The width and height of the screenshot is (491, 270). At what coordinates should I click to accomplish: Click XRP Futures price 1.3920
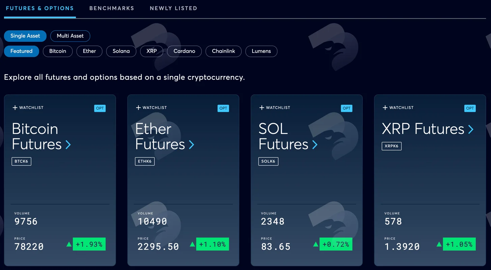402,247
